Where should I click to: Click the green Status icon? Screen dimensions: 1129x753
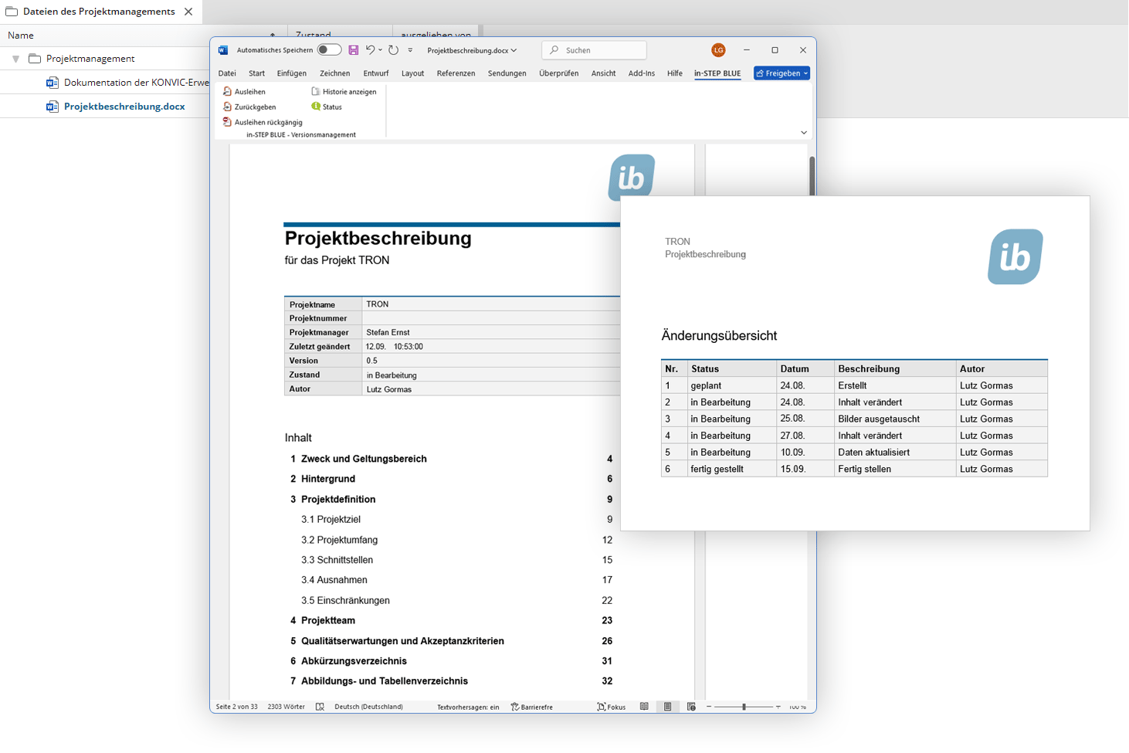point(316,107)
